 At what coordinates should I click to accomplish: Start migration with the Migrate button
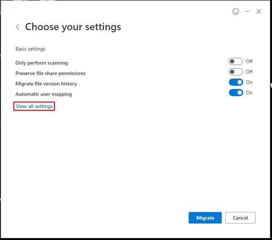(205, 218)
